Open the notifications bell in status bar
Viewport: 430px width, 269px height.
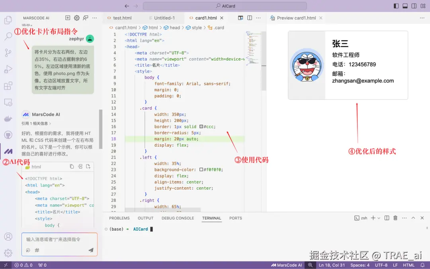422,265
